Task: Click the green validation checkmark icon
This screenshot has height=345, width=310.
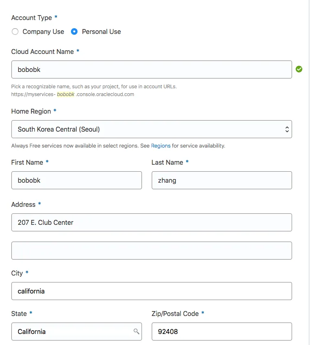Action: pos(299,69)
